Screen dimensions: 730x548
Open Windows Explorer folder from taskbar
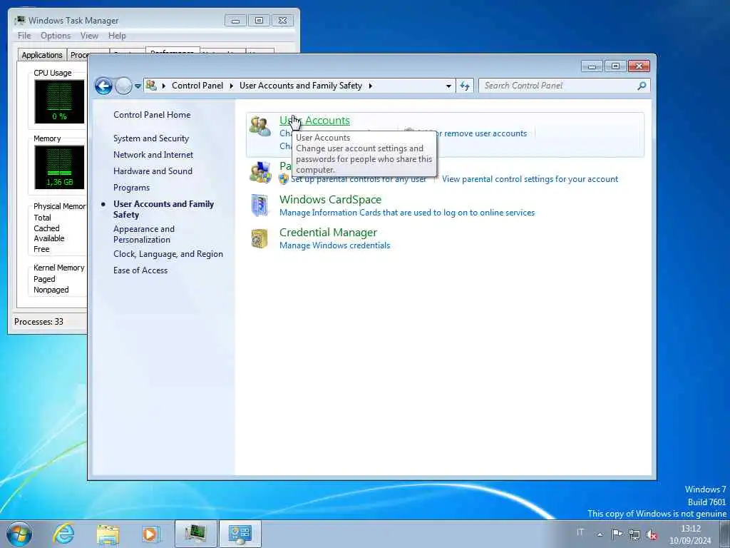tap(108, 534)
